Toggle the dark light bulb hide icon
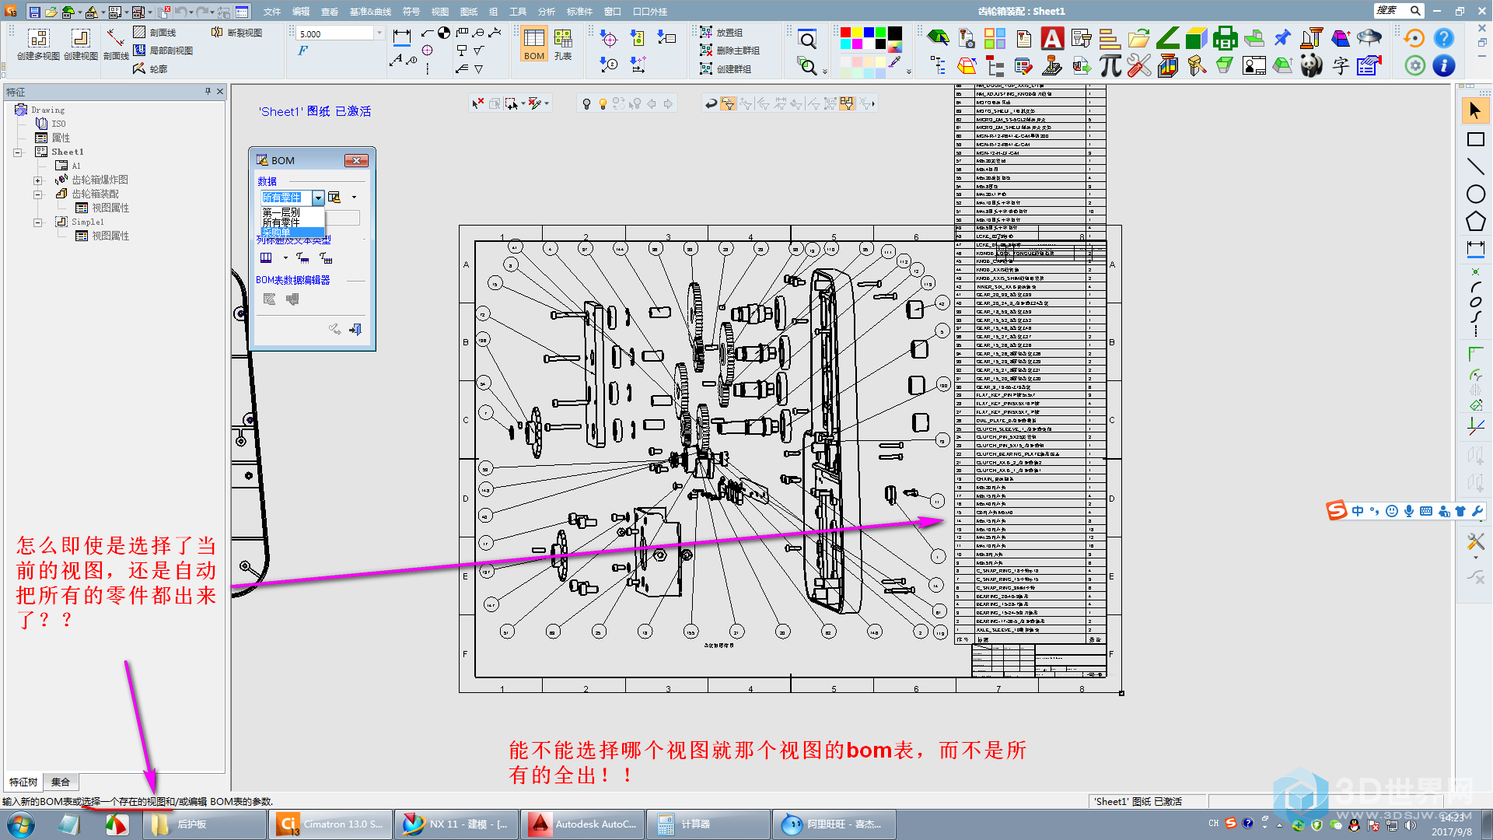 [586, 104]
